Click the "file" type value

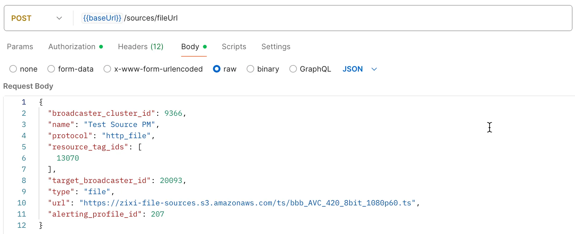pyautogui.click(x=97, y=192)
